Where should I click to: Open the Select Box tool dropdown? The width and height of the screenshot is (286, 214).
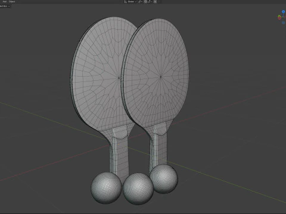point(5,6)
